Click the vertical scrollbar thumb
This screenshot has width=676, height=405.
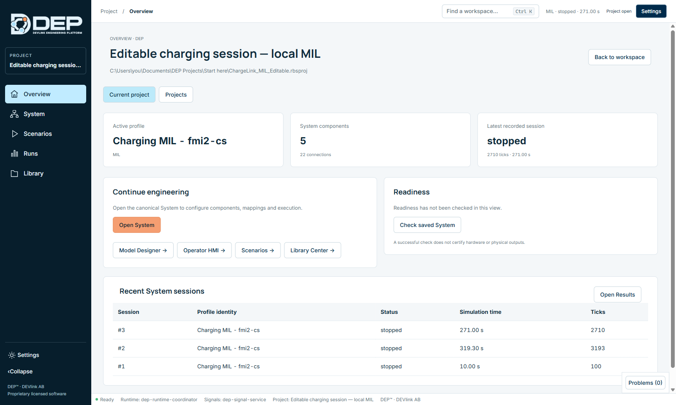[673, 199]
